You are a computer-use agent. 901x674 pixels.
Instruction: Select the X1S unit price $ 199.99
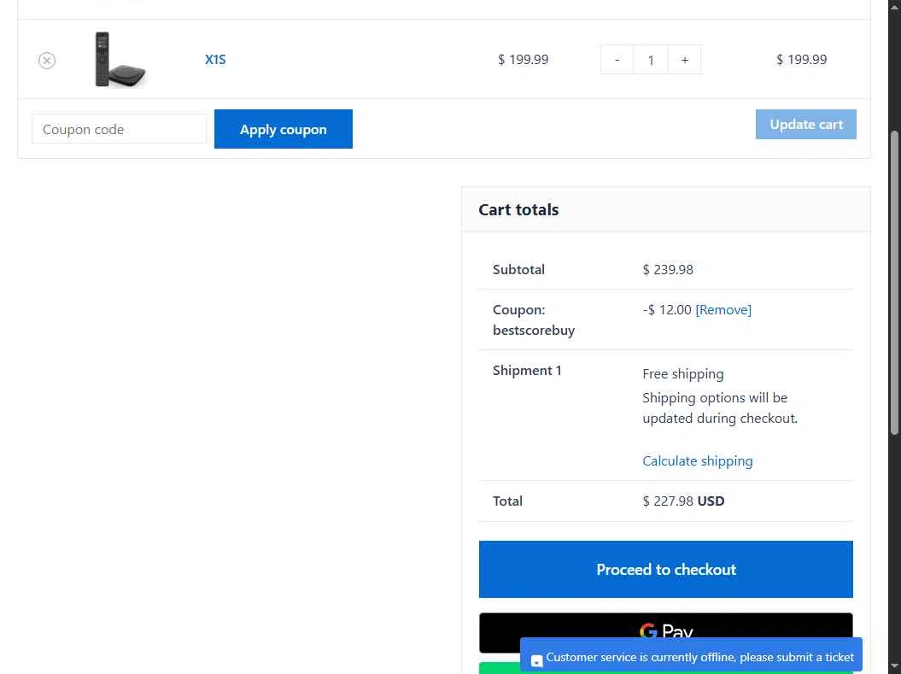click(523, 59)
